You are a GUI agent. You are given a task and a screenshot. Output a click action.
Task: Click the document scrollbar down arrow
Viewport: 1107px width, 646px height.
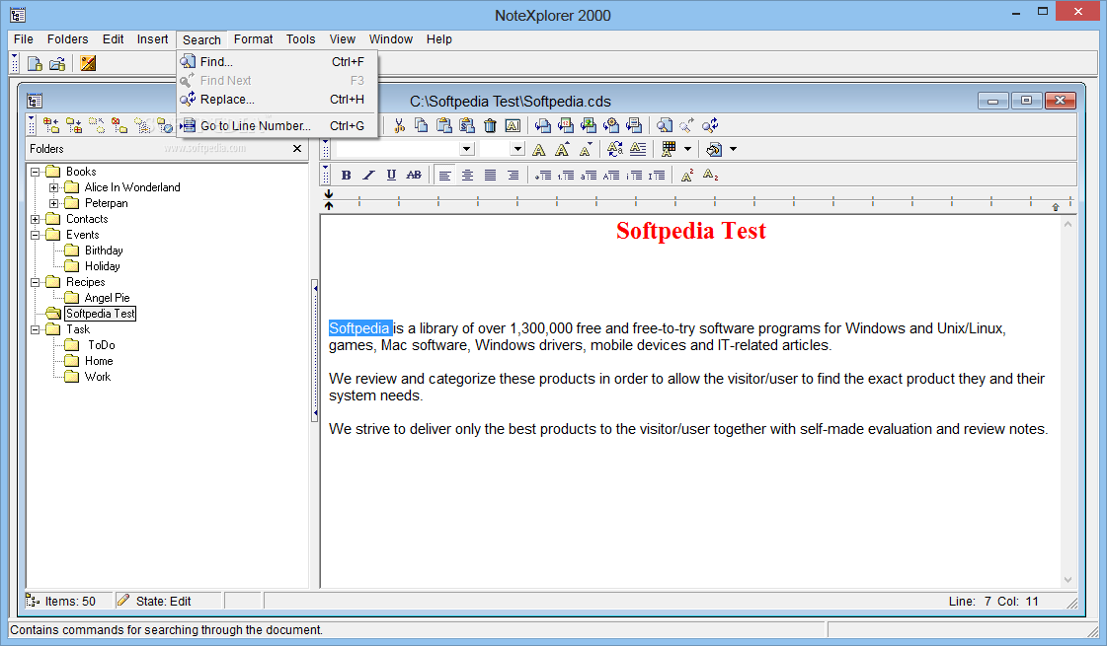coord(1067,580)
